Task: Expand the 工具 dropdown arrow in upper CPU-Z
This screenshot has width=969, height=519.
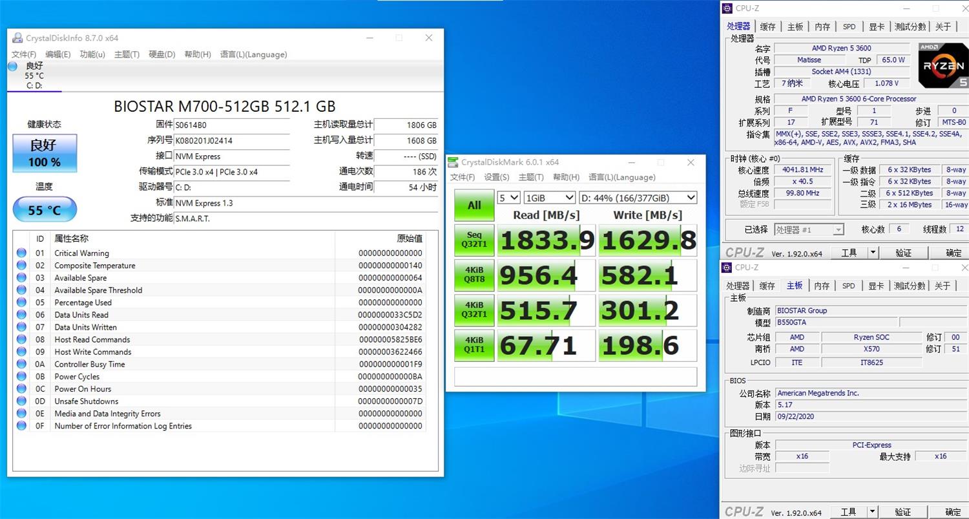Action: pos(873,253)
